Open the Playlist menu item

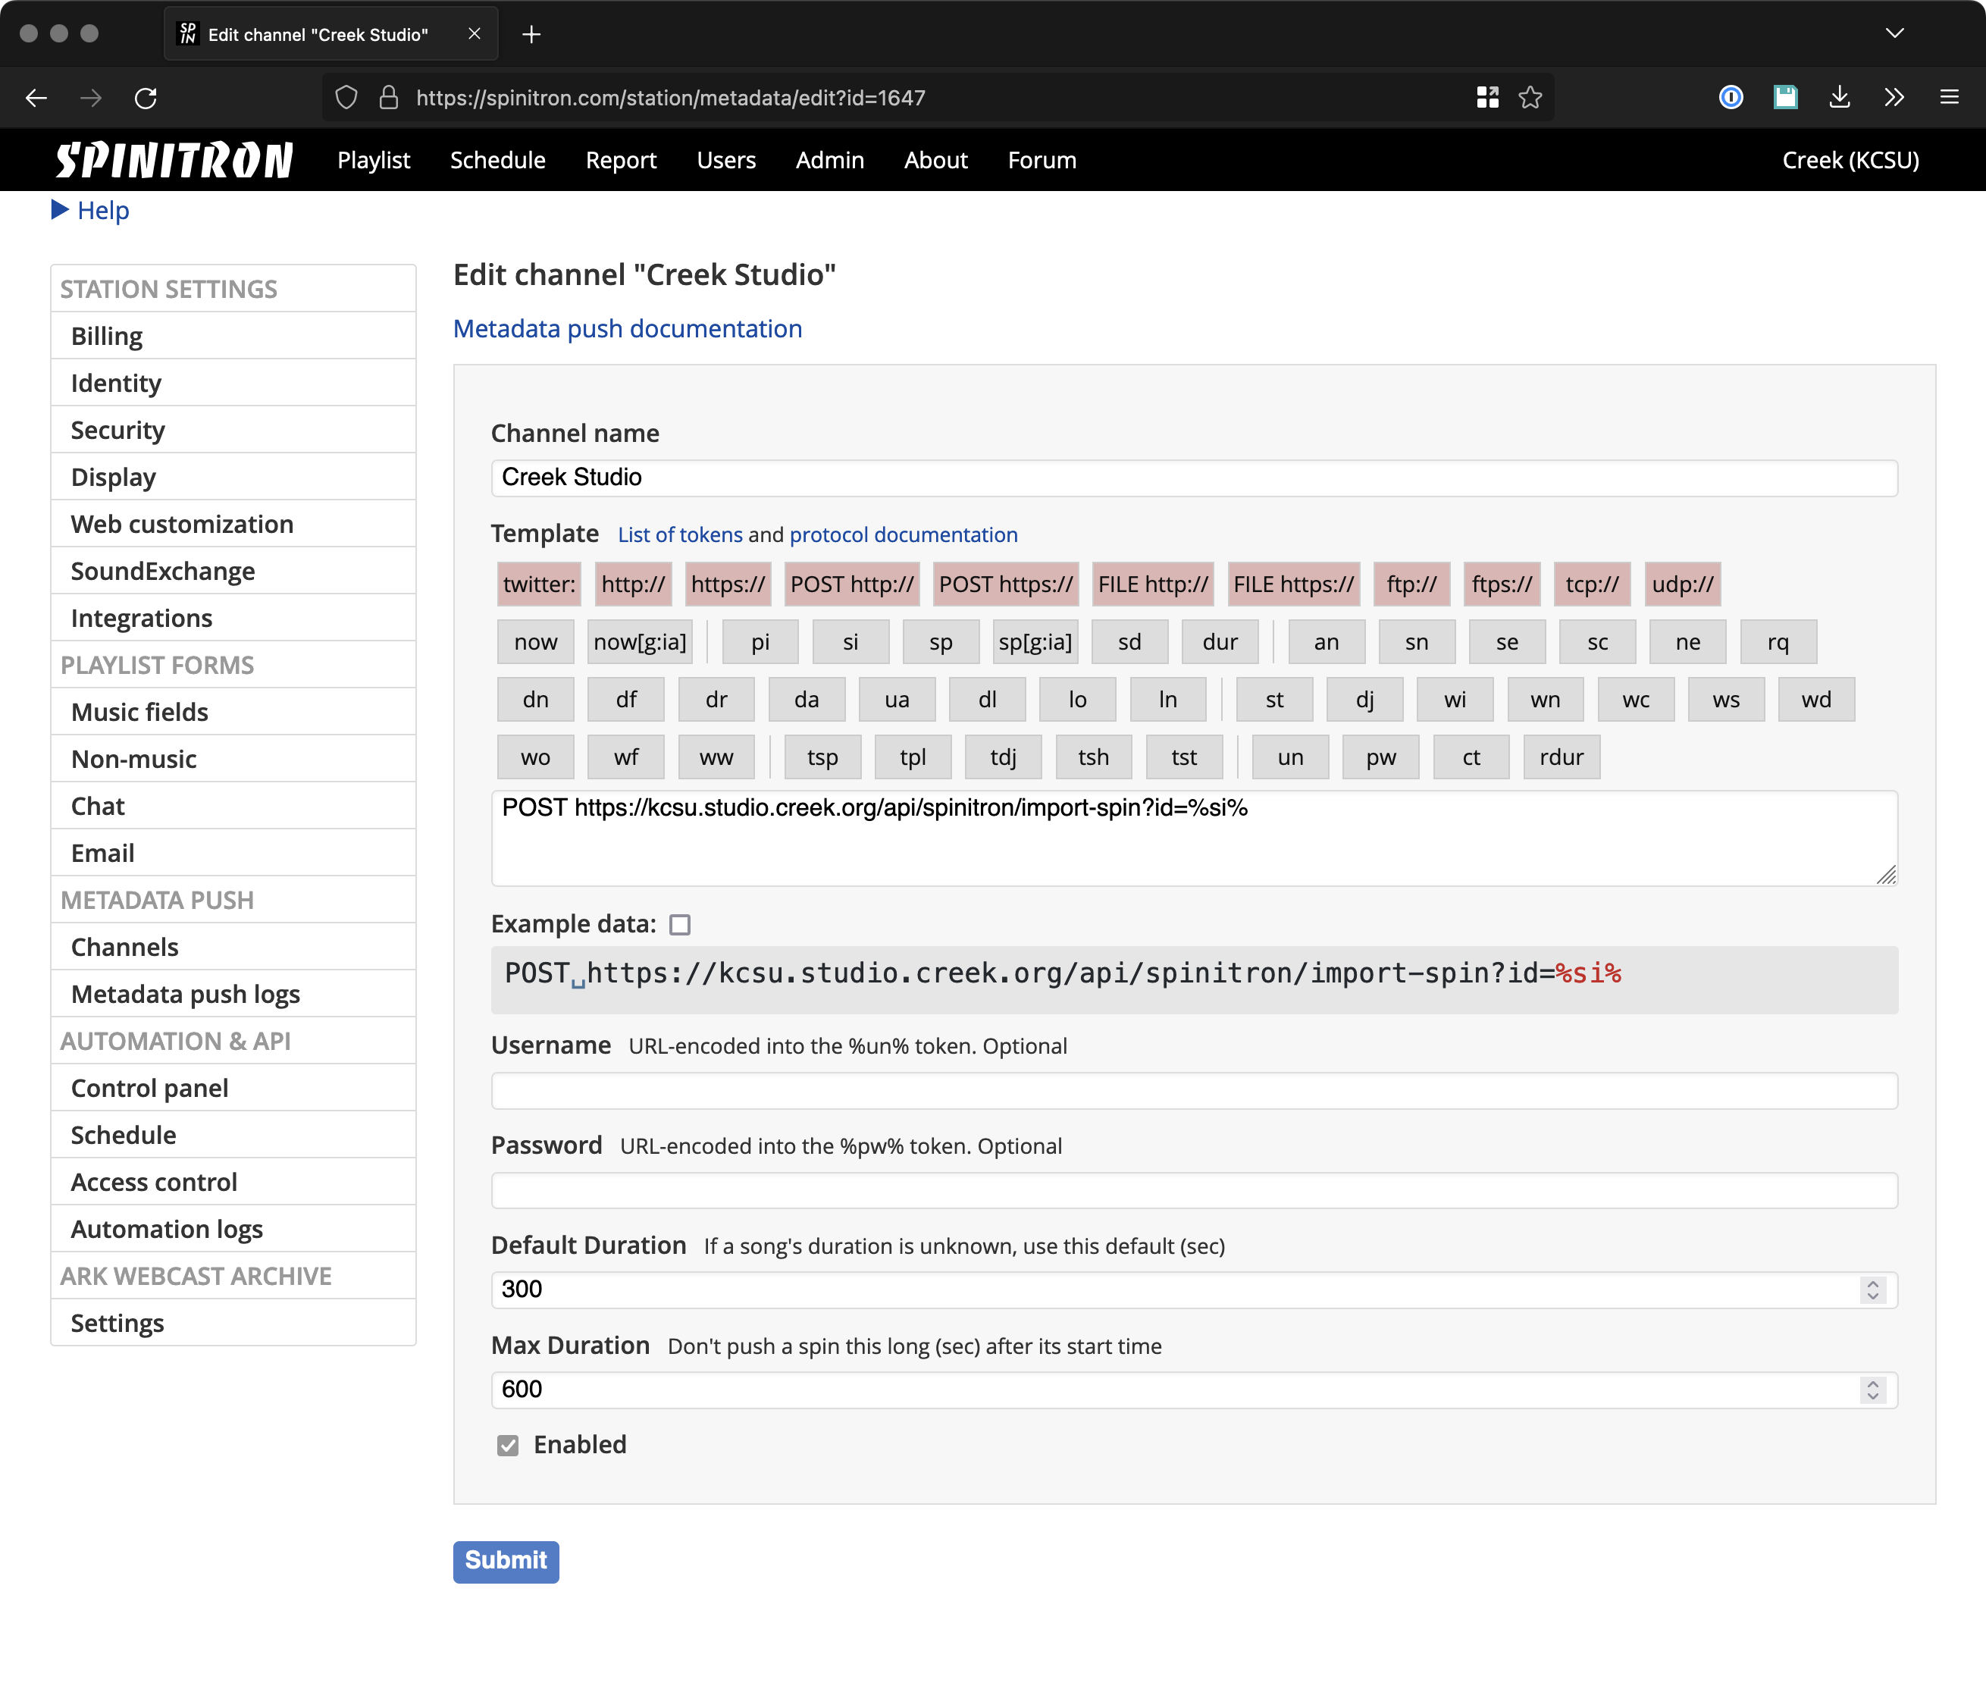coord(374,160)
